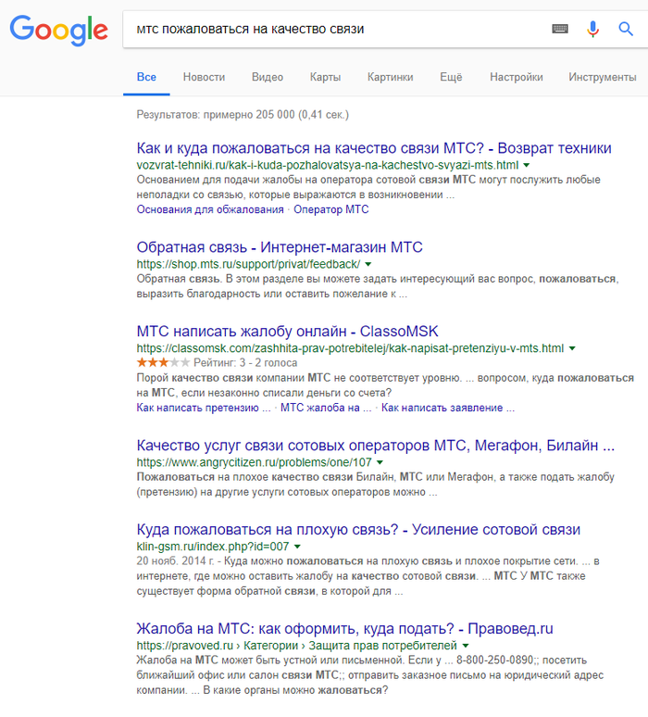Viewport: 648px width, 717px height.
Task: Click the Google logo
Action: coord(59,30)
